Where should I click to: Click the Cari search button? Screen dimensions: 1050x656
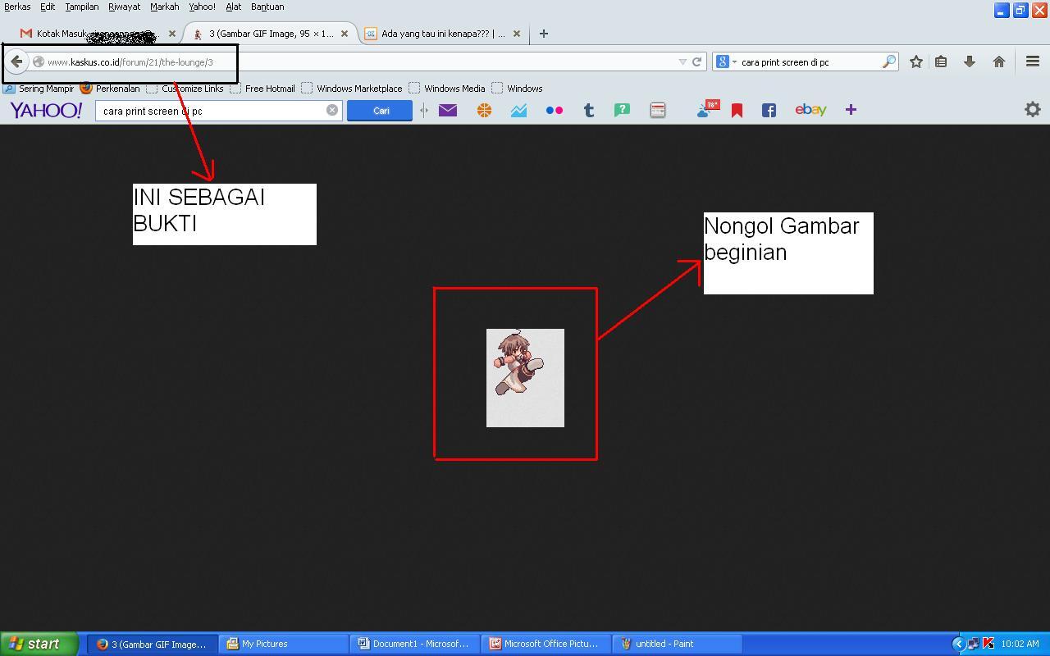380,111
